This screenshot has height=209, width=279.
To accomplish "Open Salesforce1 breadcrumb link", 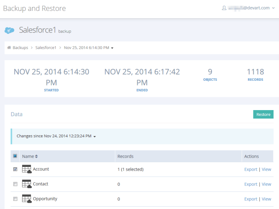I will [46, 48].
